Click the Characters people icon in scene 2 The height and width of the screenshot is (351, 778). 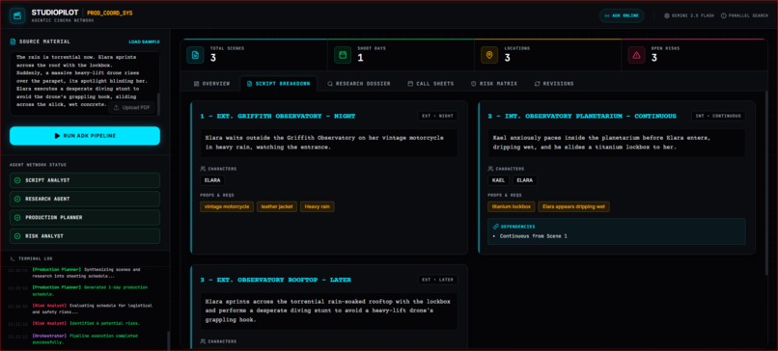click(x=490, y=169)
